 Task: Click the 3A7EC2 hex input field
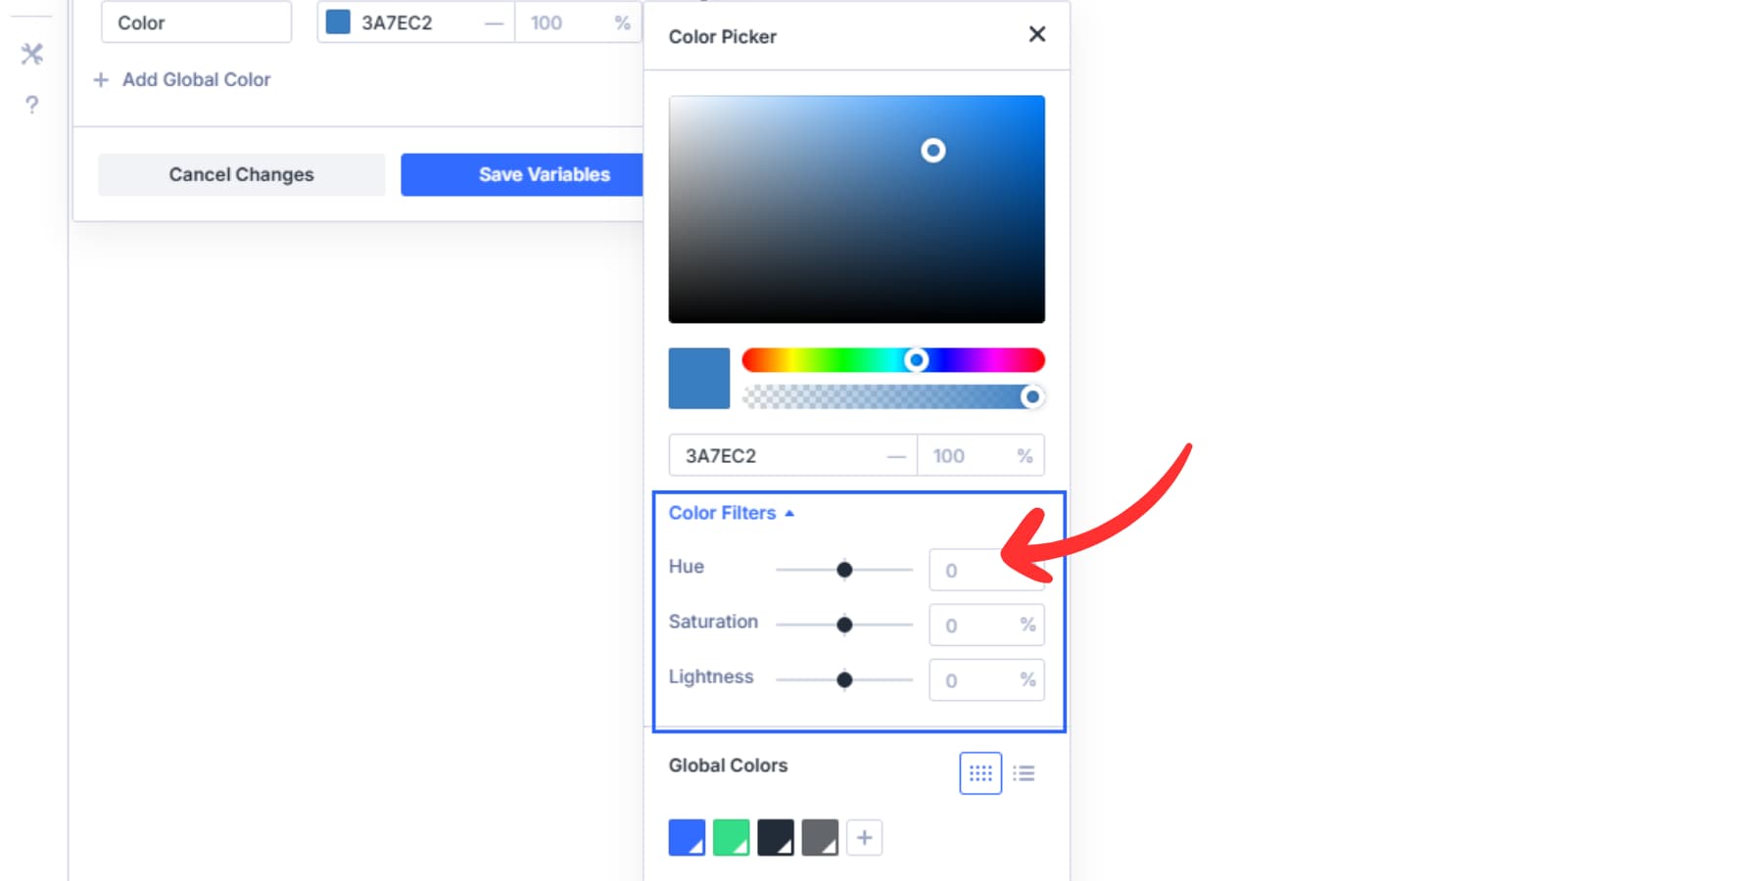774,455
